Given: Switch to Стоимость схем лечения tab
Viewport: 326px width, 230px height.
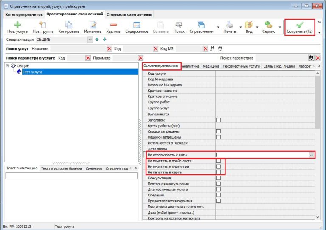Looking at the screenshot, I should 129,14.
